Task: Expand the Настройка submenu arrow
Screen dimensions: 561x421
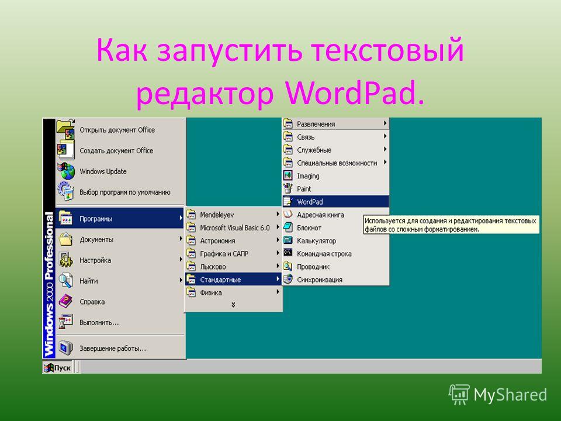Action: pos(181,259)
